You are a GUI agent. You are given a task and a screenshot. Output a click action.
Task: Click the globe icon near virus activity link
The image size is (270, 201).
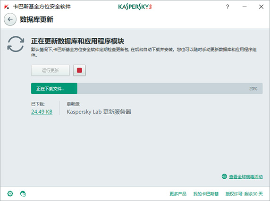pyautogui.click(x=224, y=176)
